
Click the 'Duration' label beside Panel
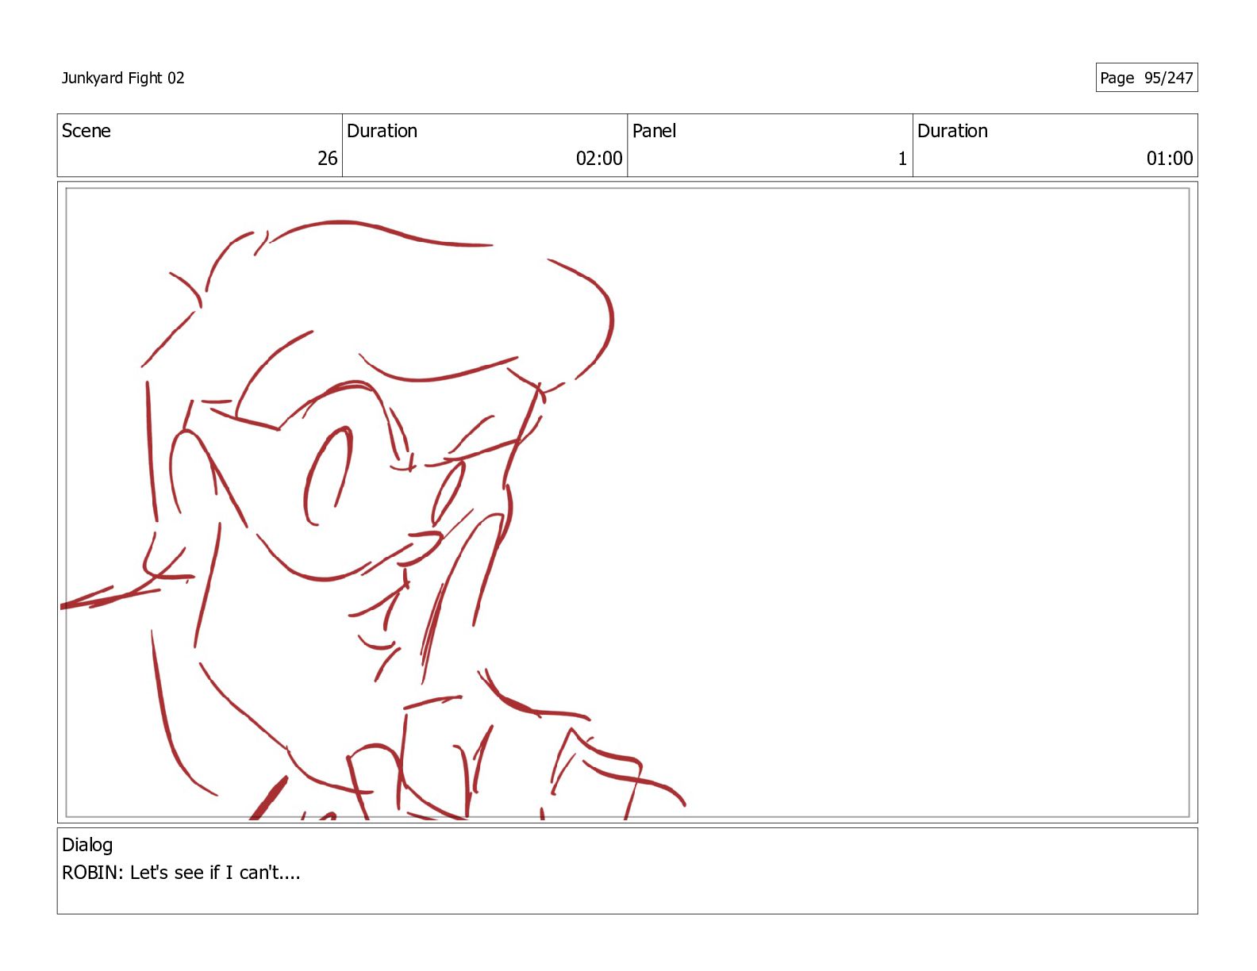[x=952, y=131]
